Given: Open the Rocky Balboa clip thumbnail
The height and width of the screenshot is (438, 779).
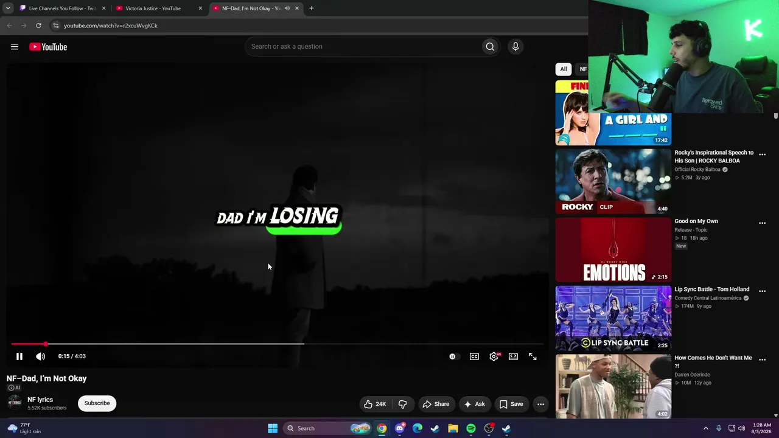Looking at the screenshot, I should [x=613, y=181].
